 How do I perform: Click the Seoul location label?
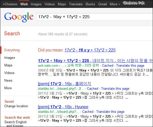click(x=9, y=101)
